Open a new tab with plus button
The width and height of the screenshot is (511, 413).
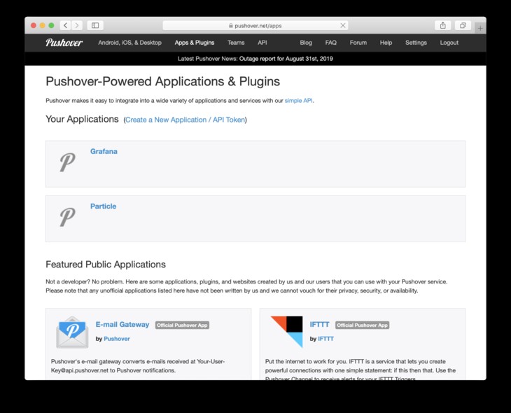tap(479, 28)
